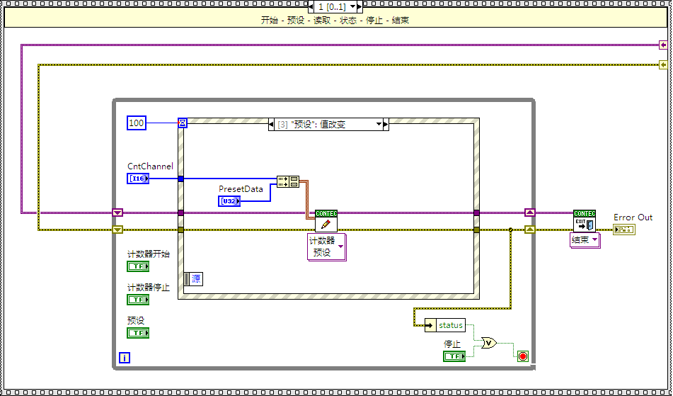The image size is (673, 396).
Task: Go to next case via top selector right arrow
Action: click(359, 6)
